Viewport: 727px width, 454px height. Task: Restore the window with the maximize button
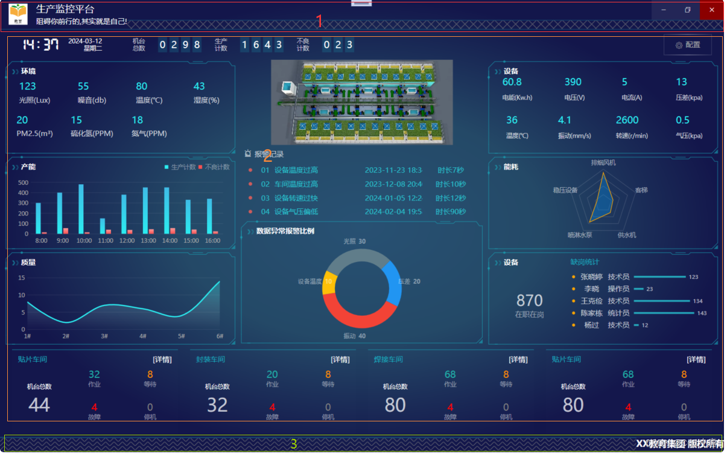[688, 10]
